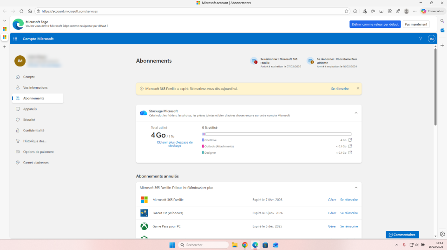This screenshot has height=250, width=447.
Task: Collapse the Stockage Microsoft panel
Action: pos(356,113)
